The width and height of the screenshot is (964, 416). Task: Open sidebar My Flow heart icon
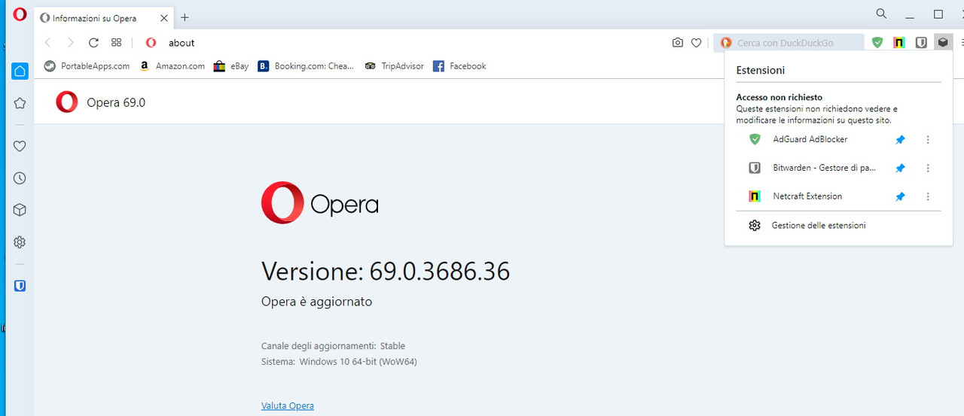[x=20, y=146]
